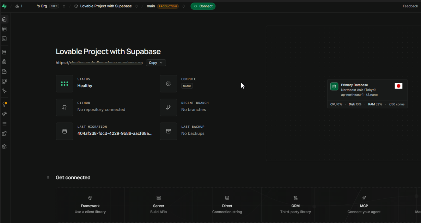
Task: Click the Supabase logo in top bar
Action: [4, 6]
